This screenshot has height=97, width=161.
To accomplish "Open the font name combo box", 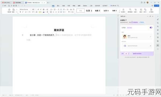I will pos(25,9).
